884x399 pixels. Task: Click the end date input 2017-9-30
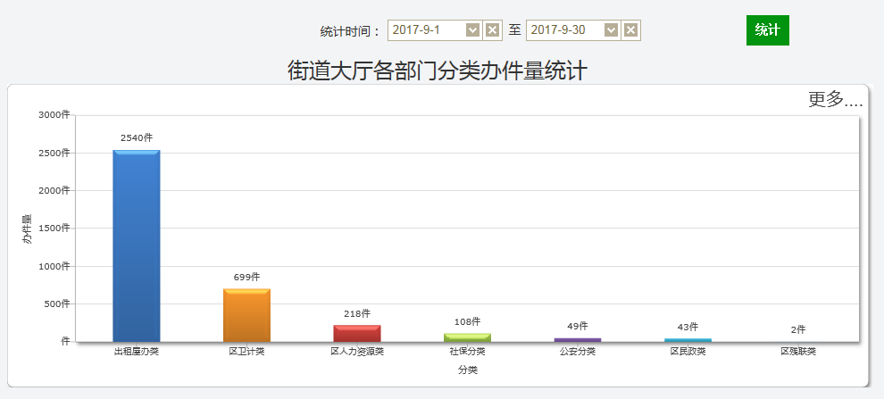(565, 29)
